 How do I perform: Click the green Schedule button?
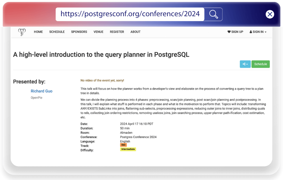[x=260, y=64]
